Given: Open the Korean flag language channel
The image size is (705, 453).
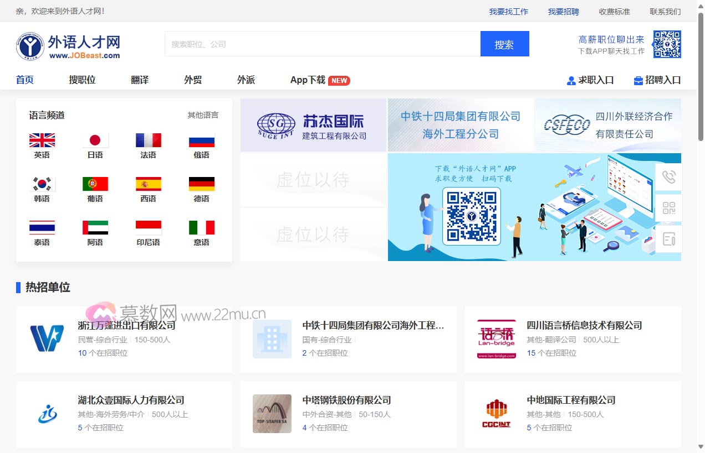Looking at the screenshot, I should 42,184.
